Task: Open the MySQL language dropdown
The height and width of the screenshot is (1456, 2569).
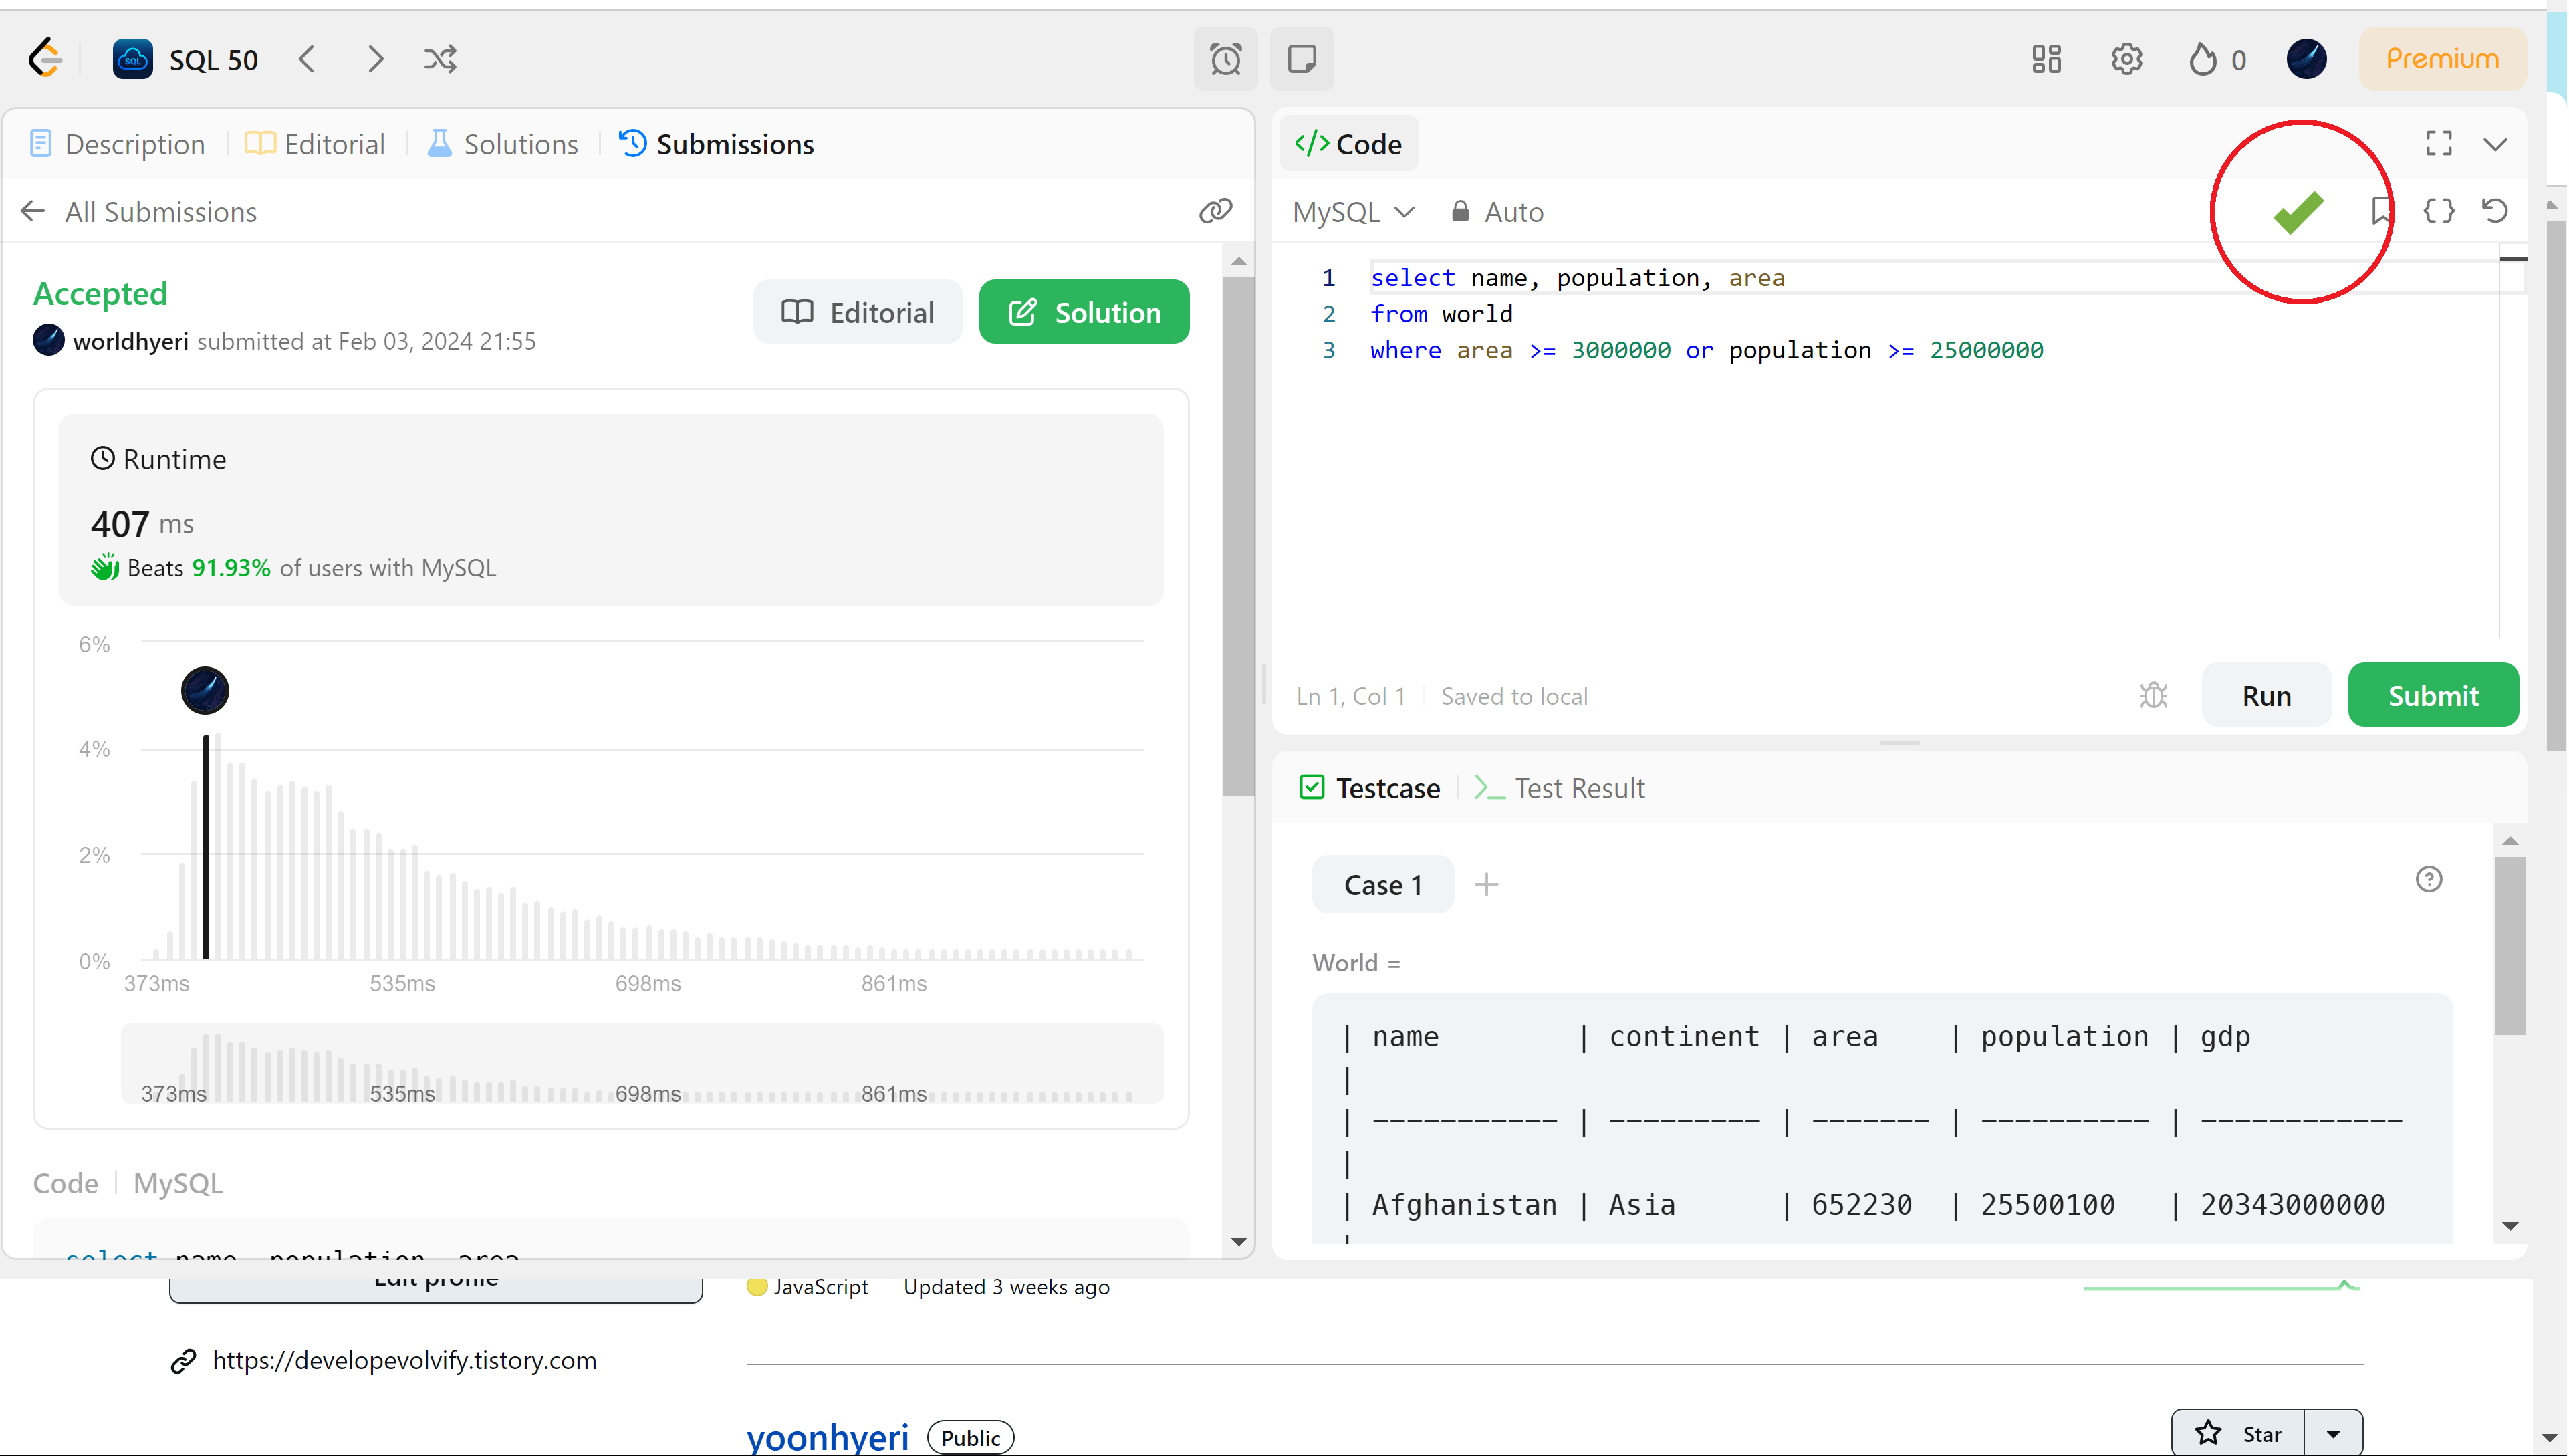Action: point(1352,212)
